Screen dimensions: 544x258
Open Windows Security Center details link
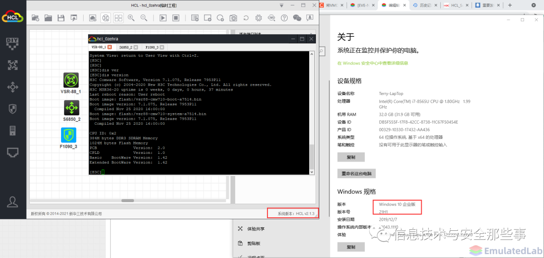(x=373, y=63)
